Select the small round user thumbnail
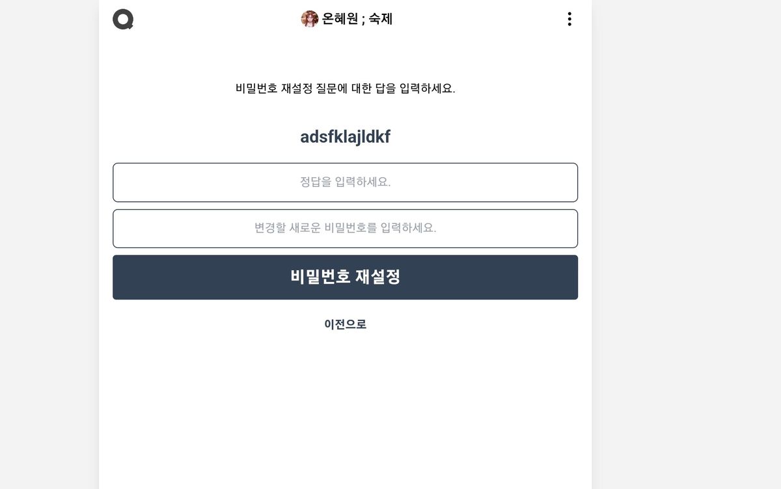781x489 pixels. click(x=309, y=19)
